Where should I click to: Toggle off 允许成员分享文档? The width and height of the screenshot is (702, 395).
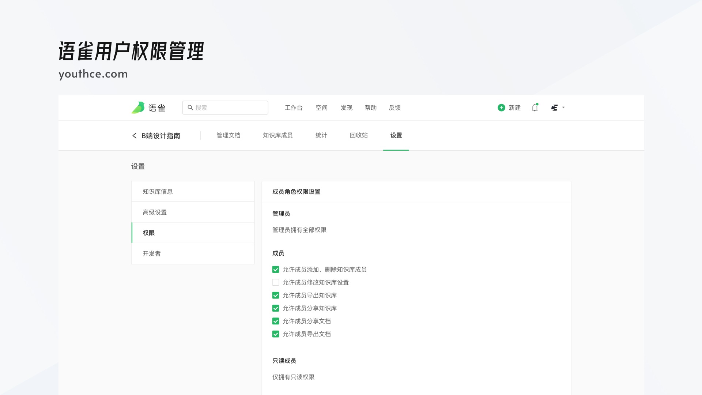[275, 321]
